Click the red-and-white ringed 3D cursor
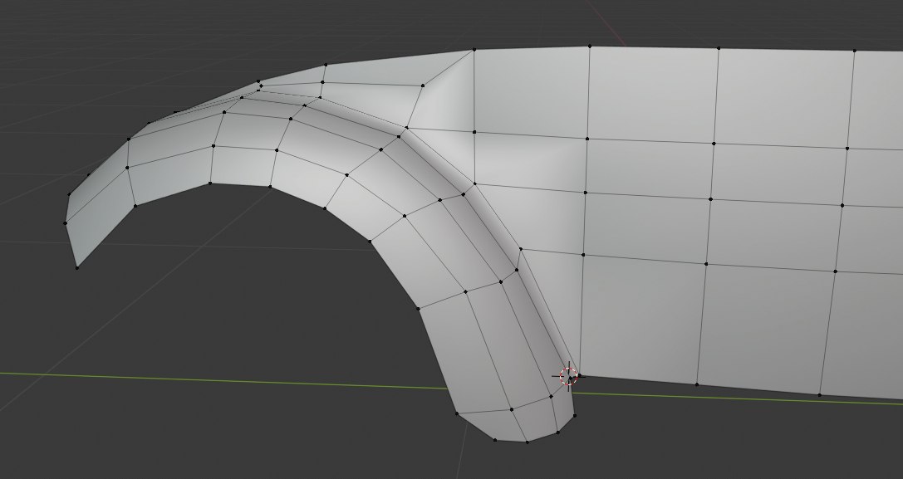Screen dimensions: 903x479 click(x=568, y=376)
